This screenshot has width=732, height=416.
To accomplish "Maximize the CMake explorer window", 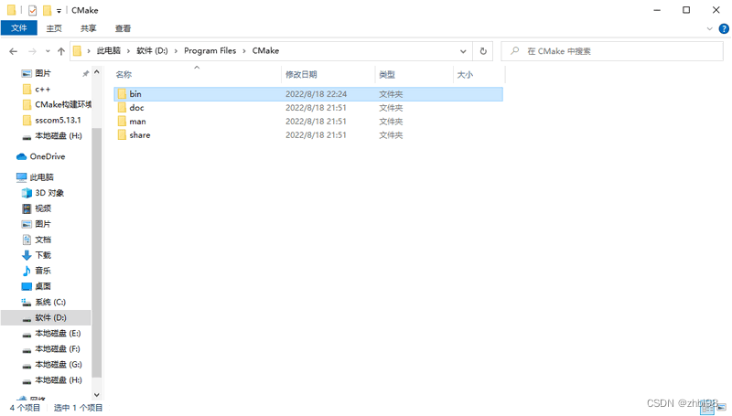I will pos(686,10).
